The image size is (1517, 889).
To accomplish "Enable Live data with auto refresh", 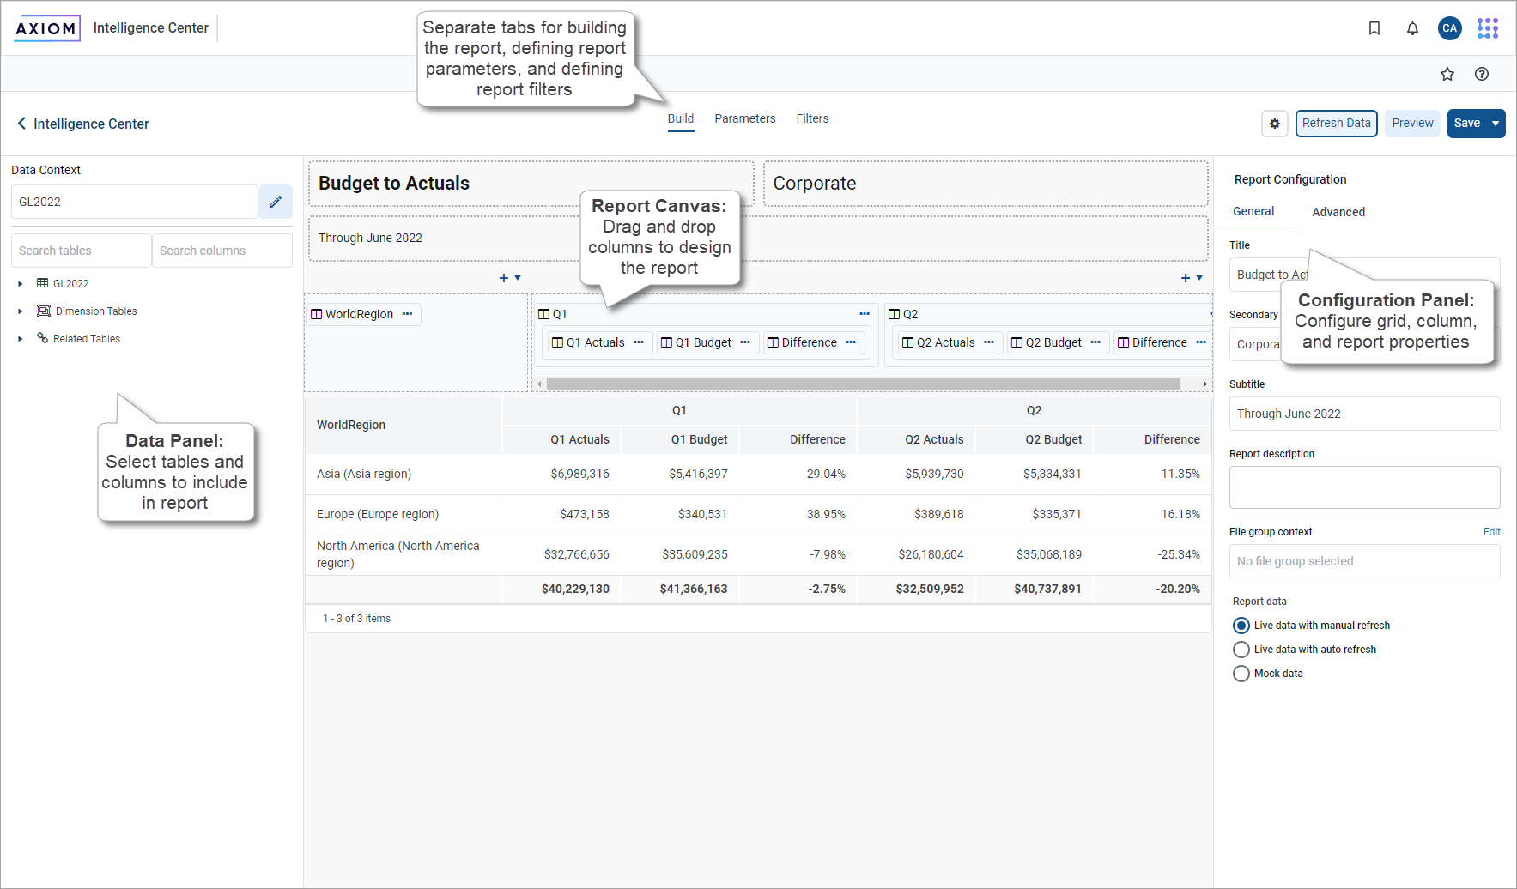I will pos(1241,650).
